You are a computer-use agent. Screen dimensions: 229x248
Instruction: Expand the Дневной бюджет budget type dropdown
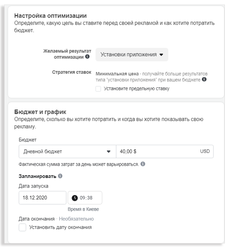pos(67,151)
